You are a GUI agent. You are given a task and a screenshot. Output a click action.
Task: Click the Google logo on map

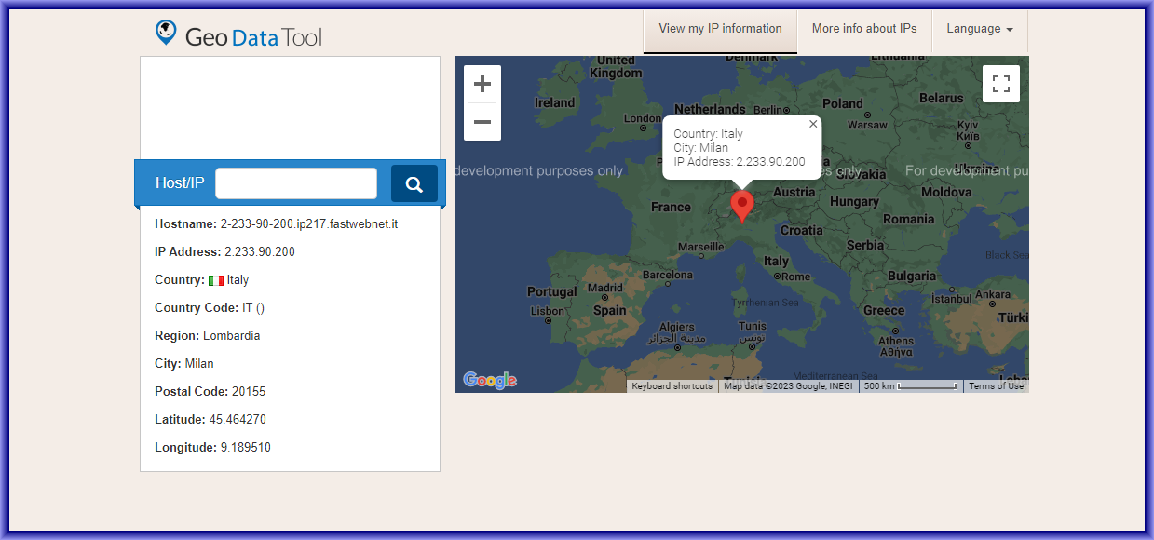(x=490, y=380)
